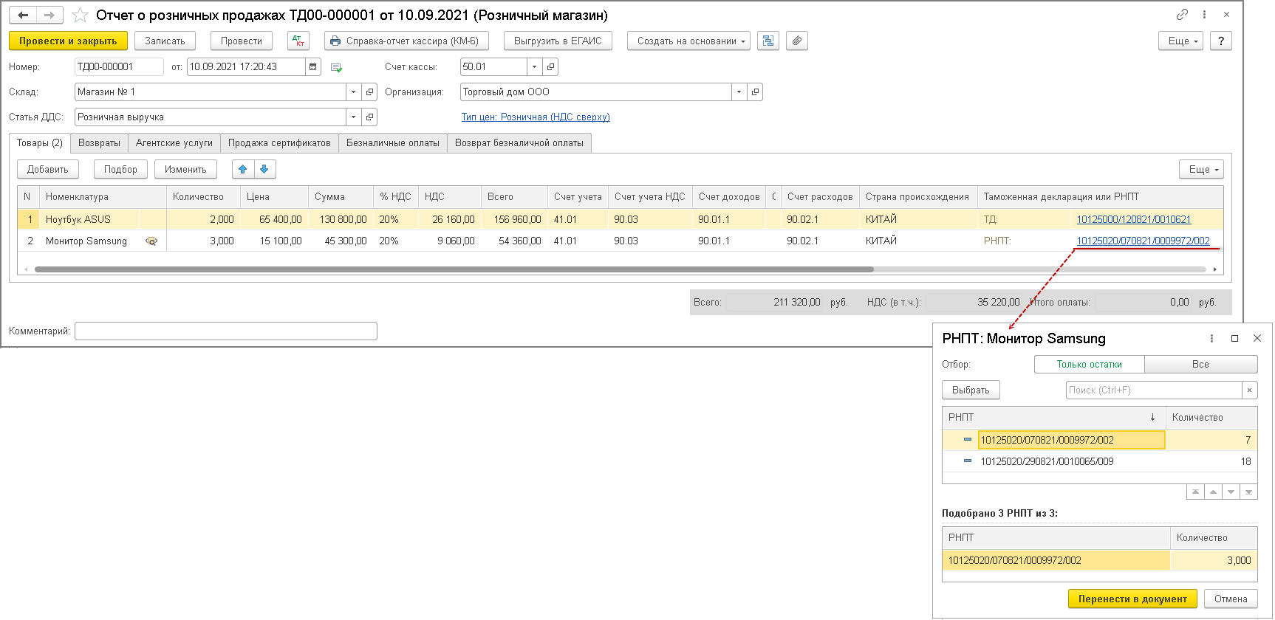Screen dimensions: 1275x620
Task: Go forward with the right arrow
Action: tap(49, 15)
